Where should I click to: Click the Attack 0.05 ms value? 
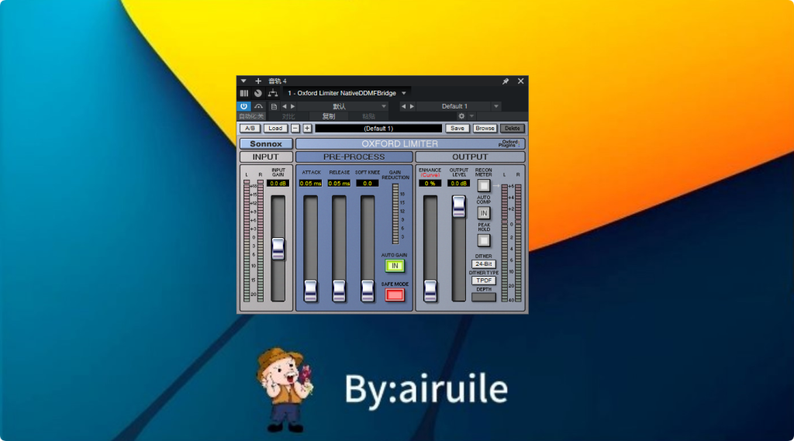point(310,183)
